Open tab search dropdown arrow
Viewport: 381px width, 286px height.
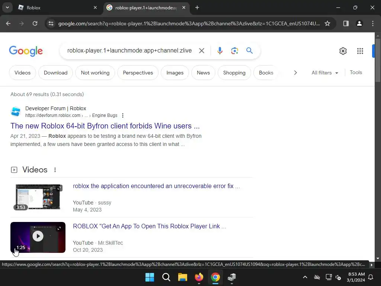[x=7, y=7]
